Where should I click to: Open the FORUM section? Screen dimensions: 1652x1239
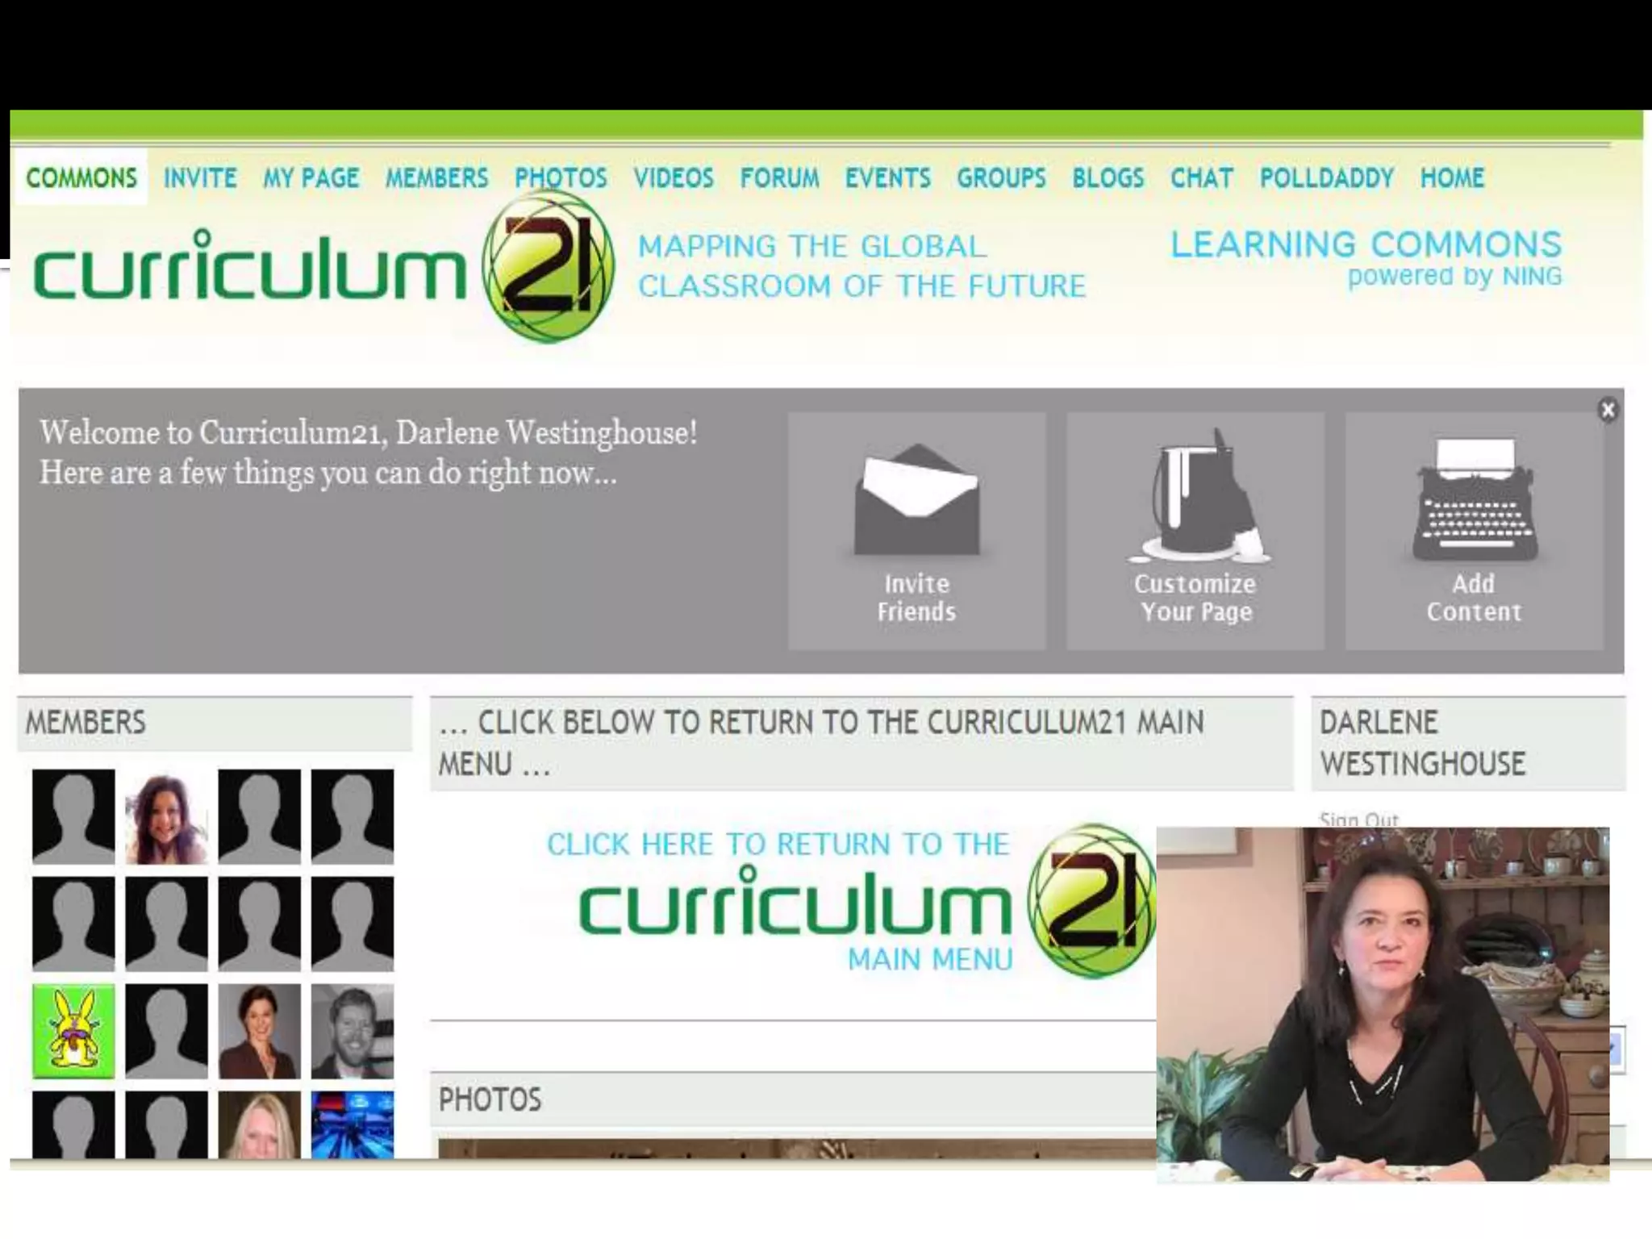tap(780, 177)
